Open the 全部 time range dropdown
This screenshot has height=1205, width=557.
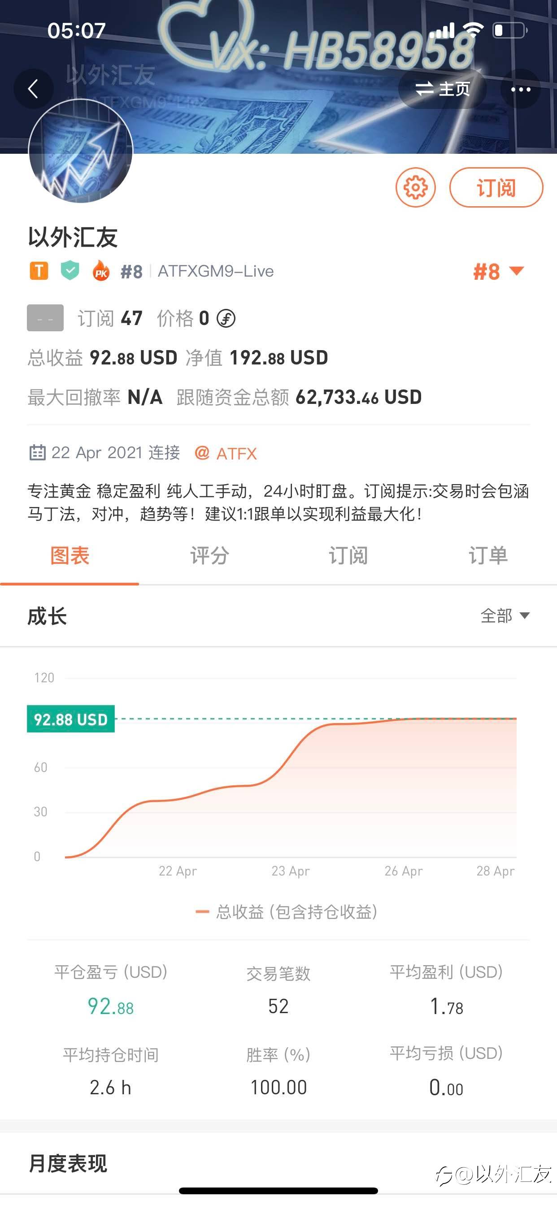[505, 616]
